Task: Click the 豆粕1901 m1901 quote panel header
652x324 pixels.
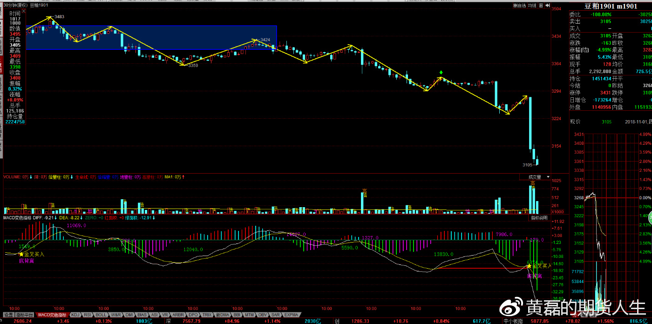Action: pyautogui.click(x=611, y=6)
